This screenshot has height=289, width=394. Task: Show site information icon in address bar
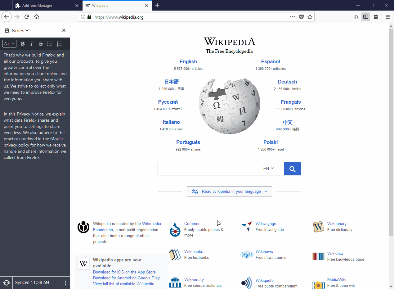(83, 17)
